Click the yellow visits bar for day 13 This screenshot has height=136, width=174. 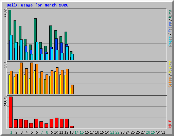tap(70, 91)
